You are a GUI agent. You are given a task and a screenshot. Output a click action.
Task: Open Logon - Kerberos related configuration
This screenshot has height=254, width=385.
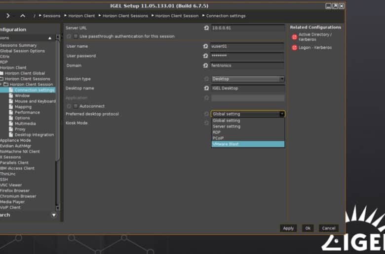[x=315, y=48]
